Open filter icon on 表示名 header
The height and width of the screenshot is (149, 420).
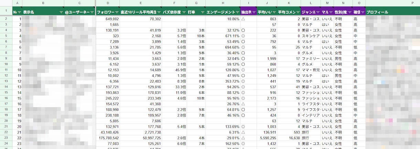(61, 12)
